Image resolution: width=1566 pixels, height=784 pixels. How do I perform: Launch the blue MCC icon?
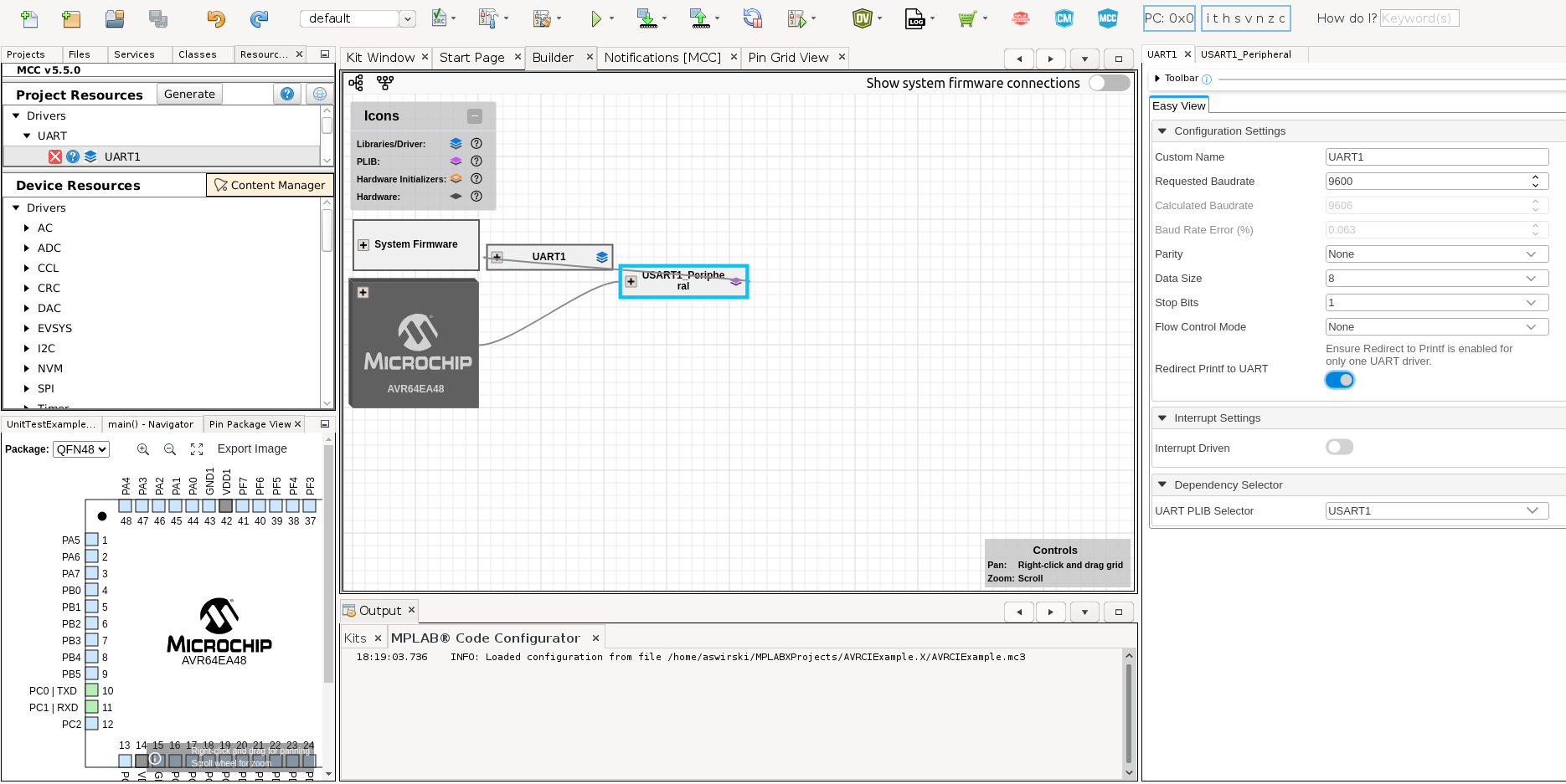pos(1108,18)
